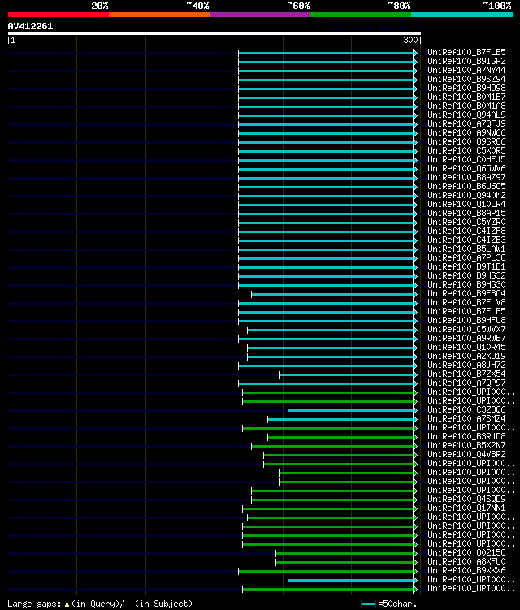This screenshot has height=610, width=520.
Task: Select the UniRef100_C5YZR0 label
Action: point(466,222)
